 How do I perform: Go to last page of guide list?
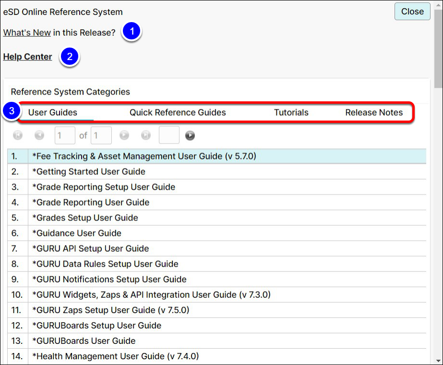[146, 135]
